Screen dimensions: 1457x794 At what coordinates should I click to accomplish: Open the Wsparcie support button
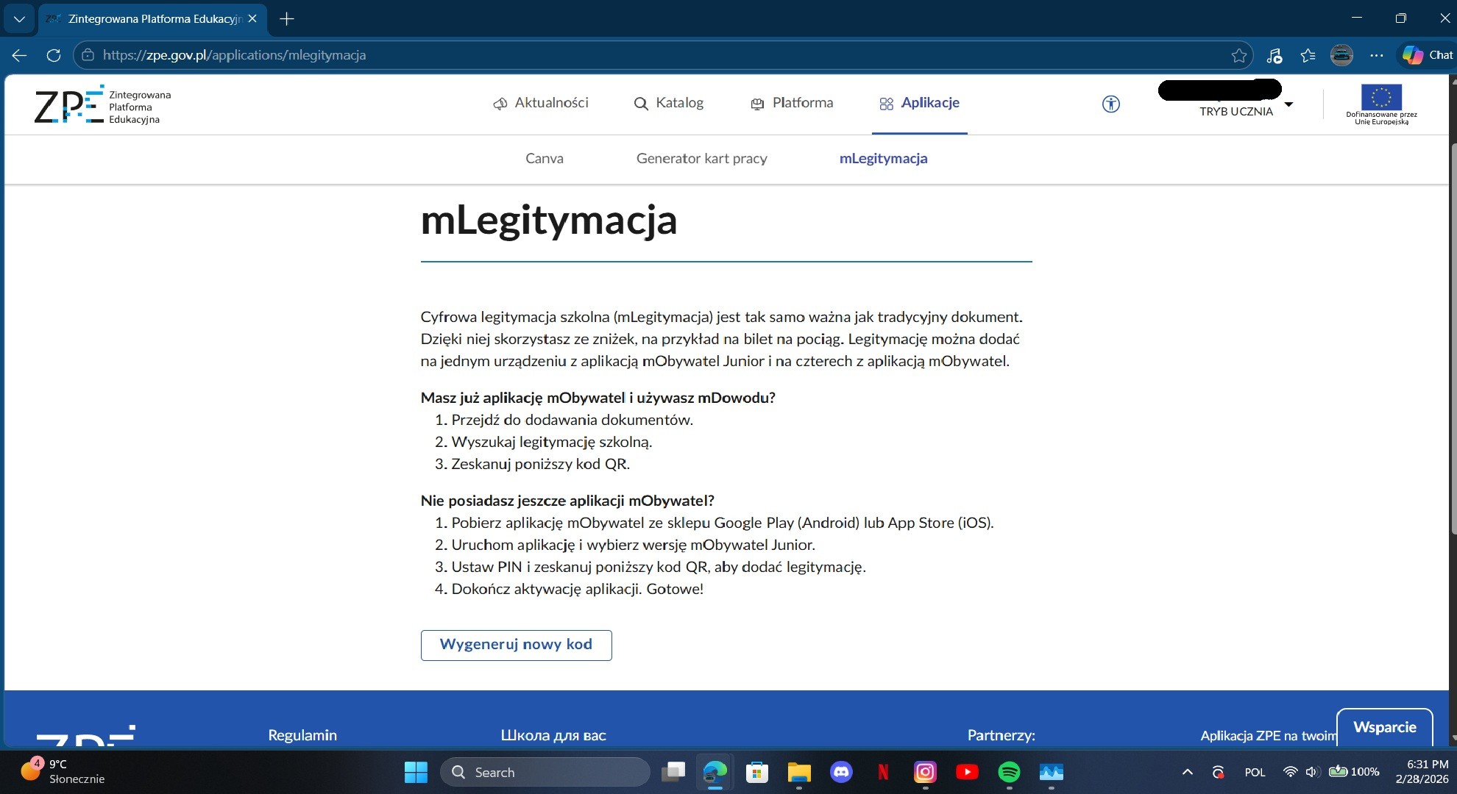tap(1384, 727)
